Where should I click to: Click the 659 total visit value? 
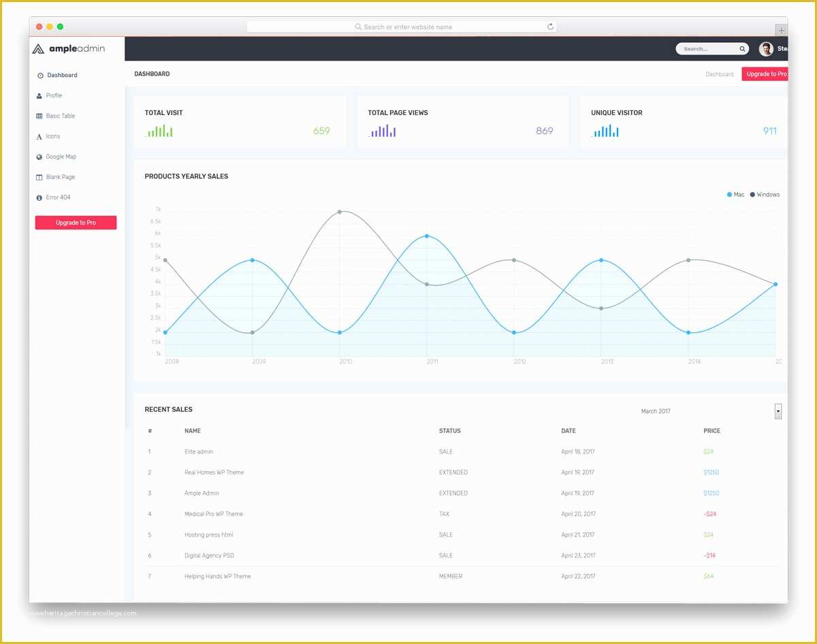[x=321, y=131]
